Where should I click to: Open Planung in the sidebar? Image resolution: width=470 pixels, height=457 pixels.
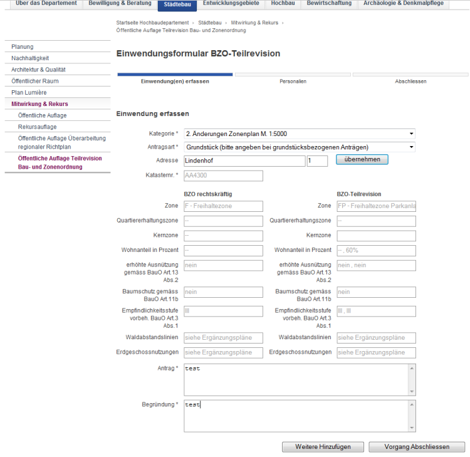[x=58, y=47]
